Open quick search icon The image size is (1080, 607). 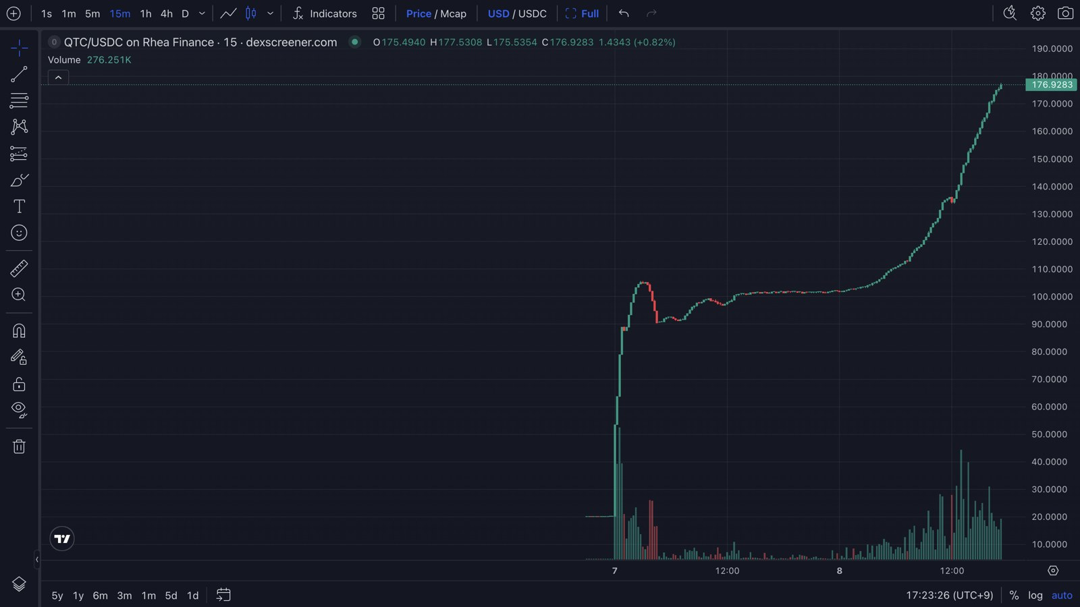pos(1010,13)
